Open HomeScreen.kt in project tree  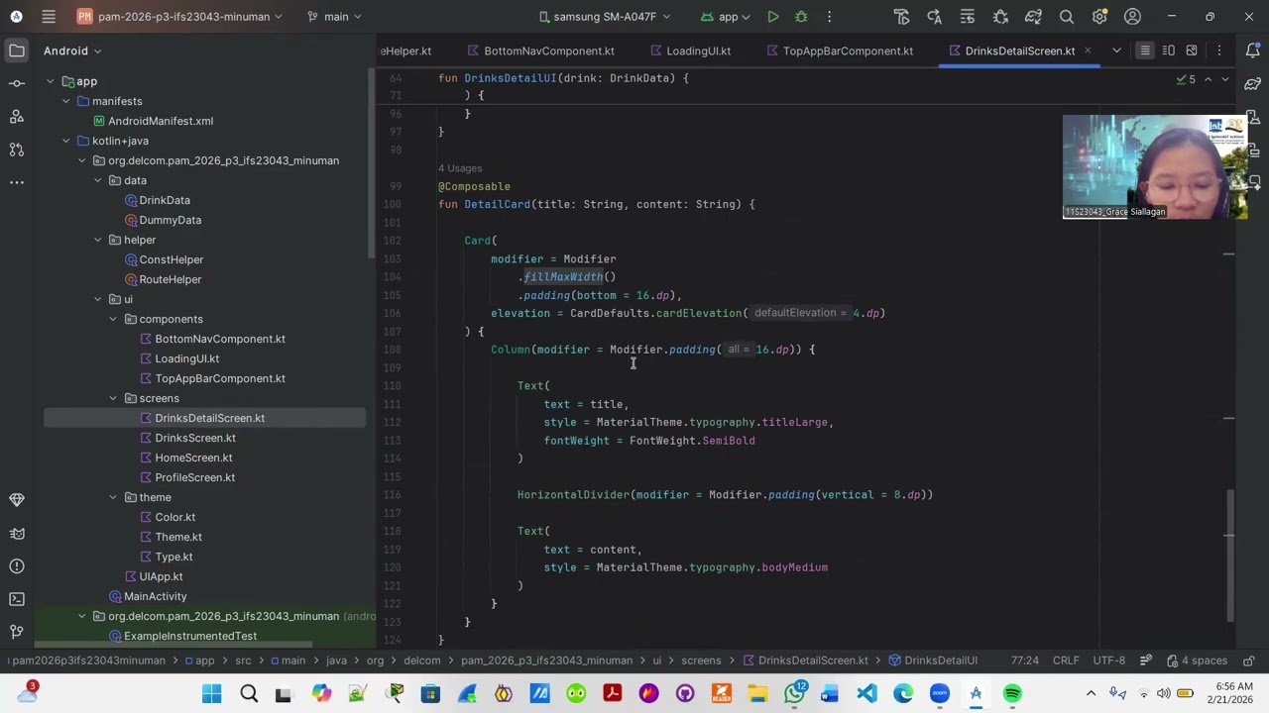coord(193,458)
